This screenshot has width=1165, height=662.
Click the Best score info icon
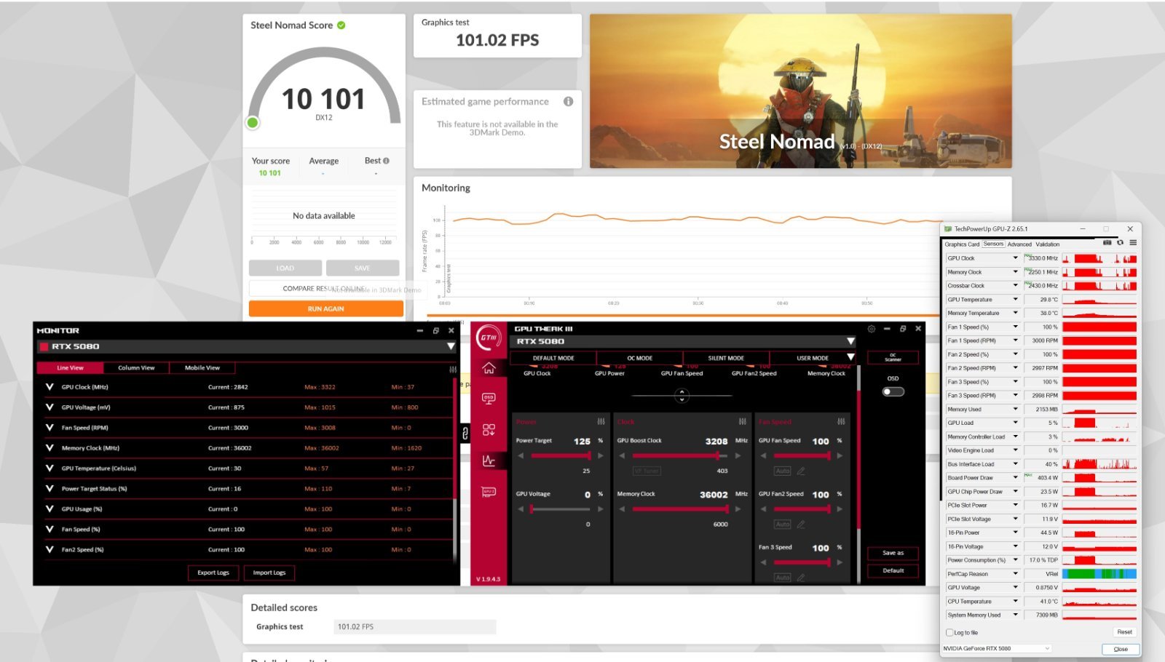pyautogui.click(x=386, y=161)
